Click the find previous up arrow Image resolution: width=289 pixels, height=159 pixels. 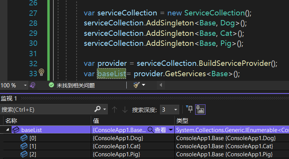point(114,110)
